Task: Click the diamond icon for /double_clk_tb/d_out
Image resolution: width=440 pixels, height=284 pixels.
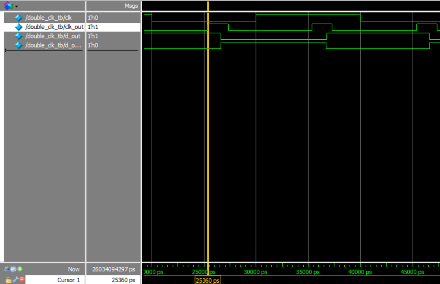Action: coord(19,36)
